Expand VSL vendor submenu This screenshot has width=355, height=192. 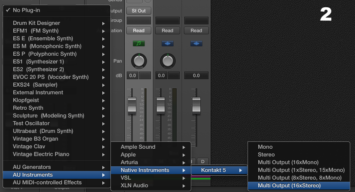click(151, 178)
